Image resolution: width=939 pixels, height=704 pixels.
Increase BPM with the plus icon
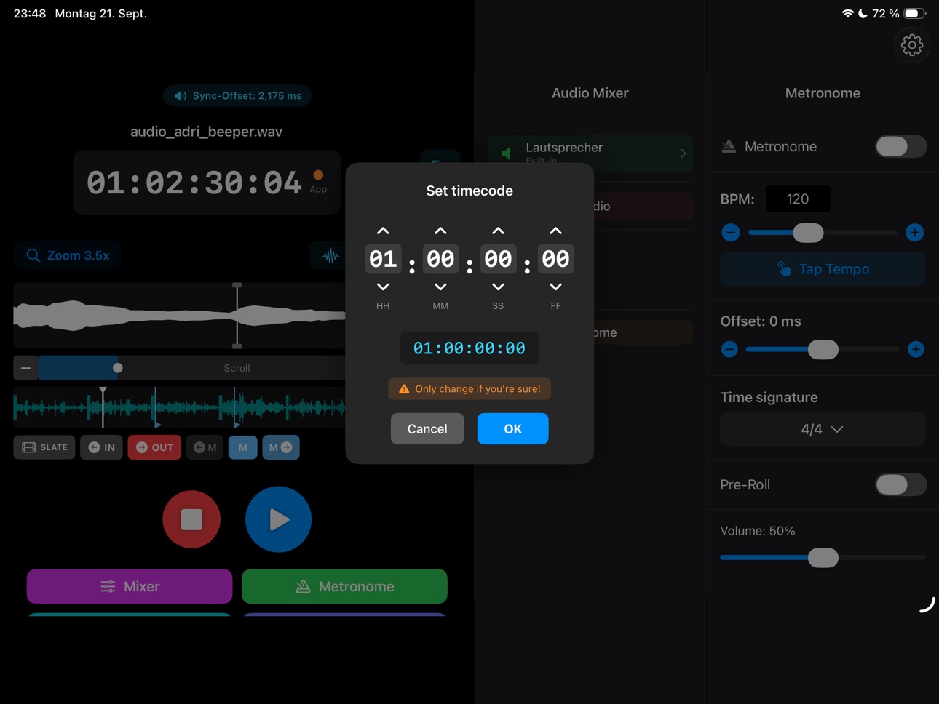[x=915, y=233]
